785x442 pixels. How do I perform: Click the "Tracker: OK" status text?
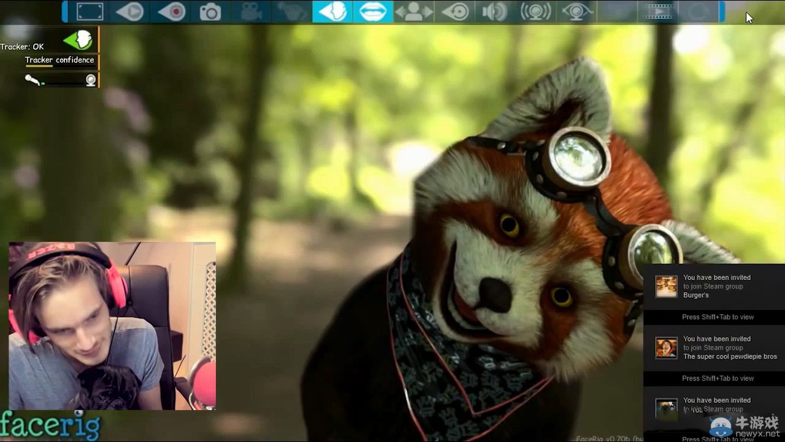tap(22, 47)
